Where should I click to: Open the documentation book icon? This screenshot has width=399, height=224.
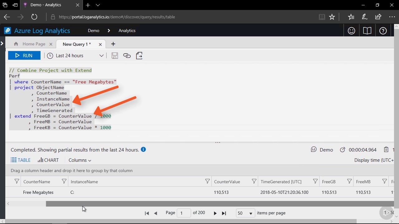(x=367, y=31)
